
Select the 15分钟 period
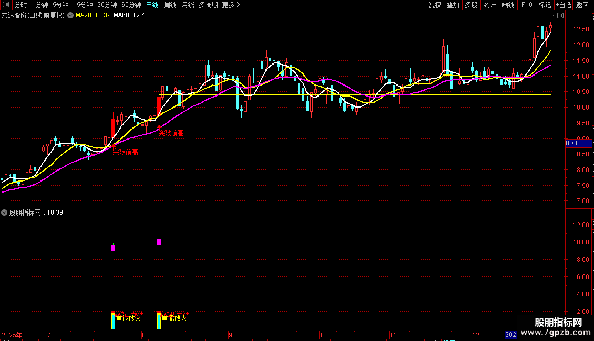(x=83, y=5)
